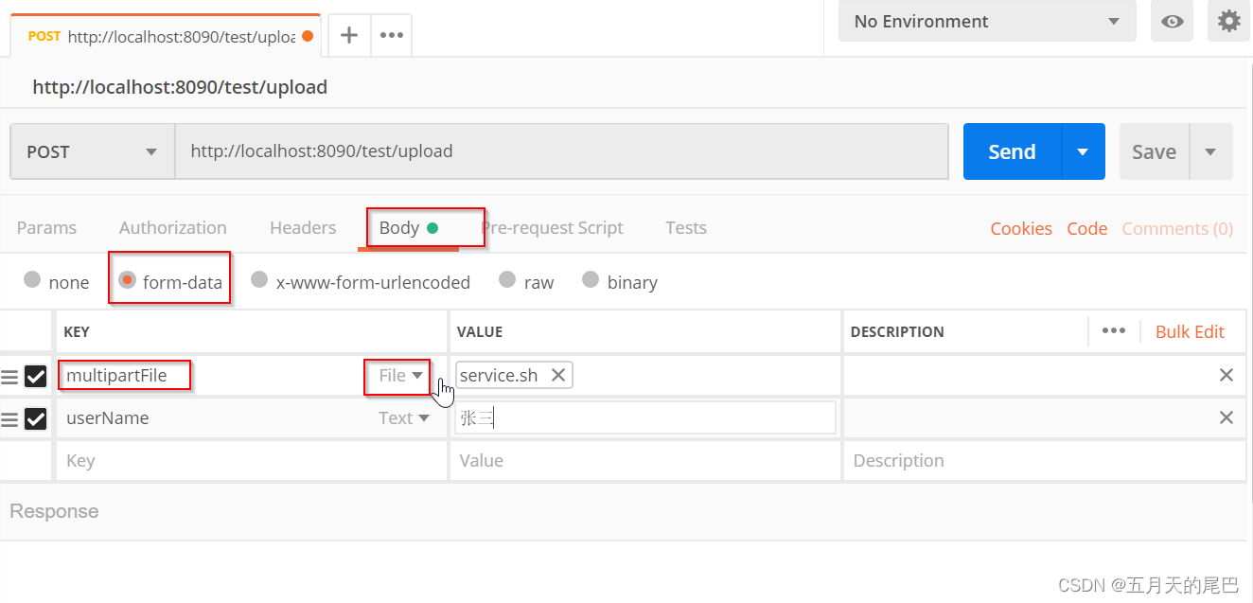This screenshot has height=603, width=1253.
Task: Uncheck the userName row checkbox
Action: tap(36, 418)
